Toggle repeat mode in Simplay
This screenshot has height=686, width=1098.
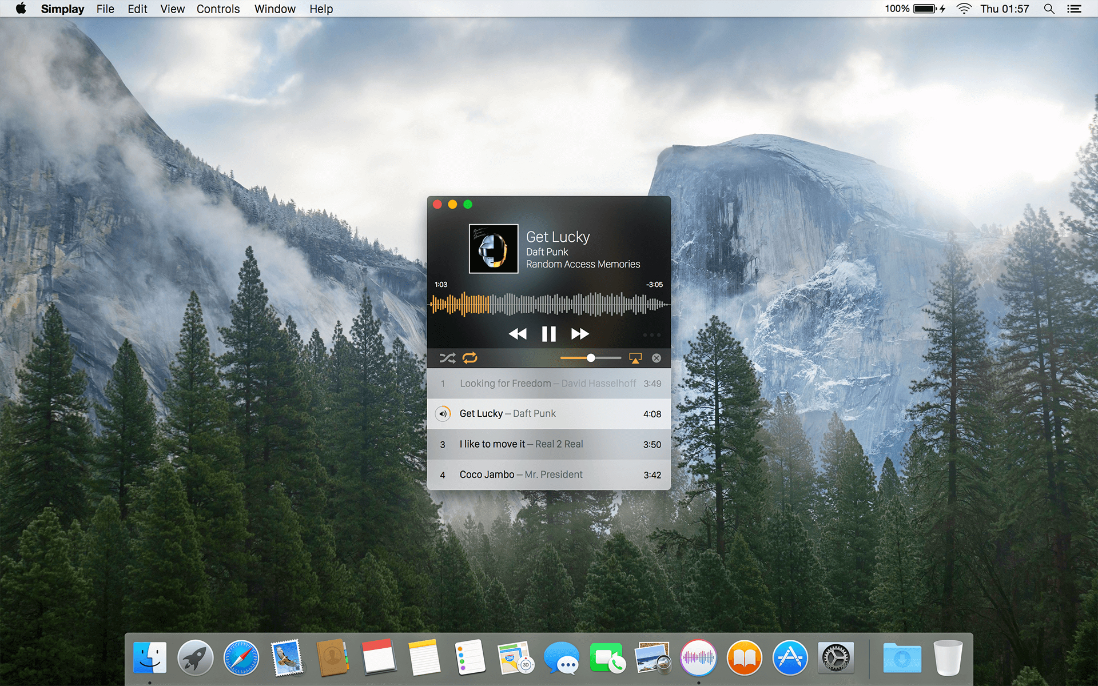[x=470, y=358]
